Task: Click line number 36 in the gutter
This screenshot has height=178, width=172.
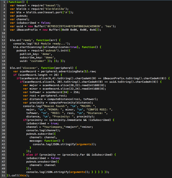Action: coord(3,120)
